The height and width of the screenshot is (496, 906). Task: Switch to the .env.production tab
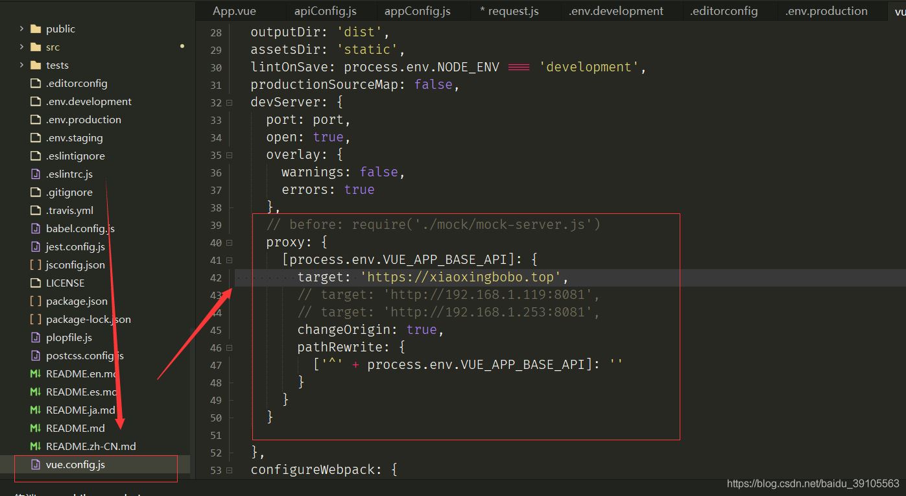click(826, 11)
